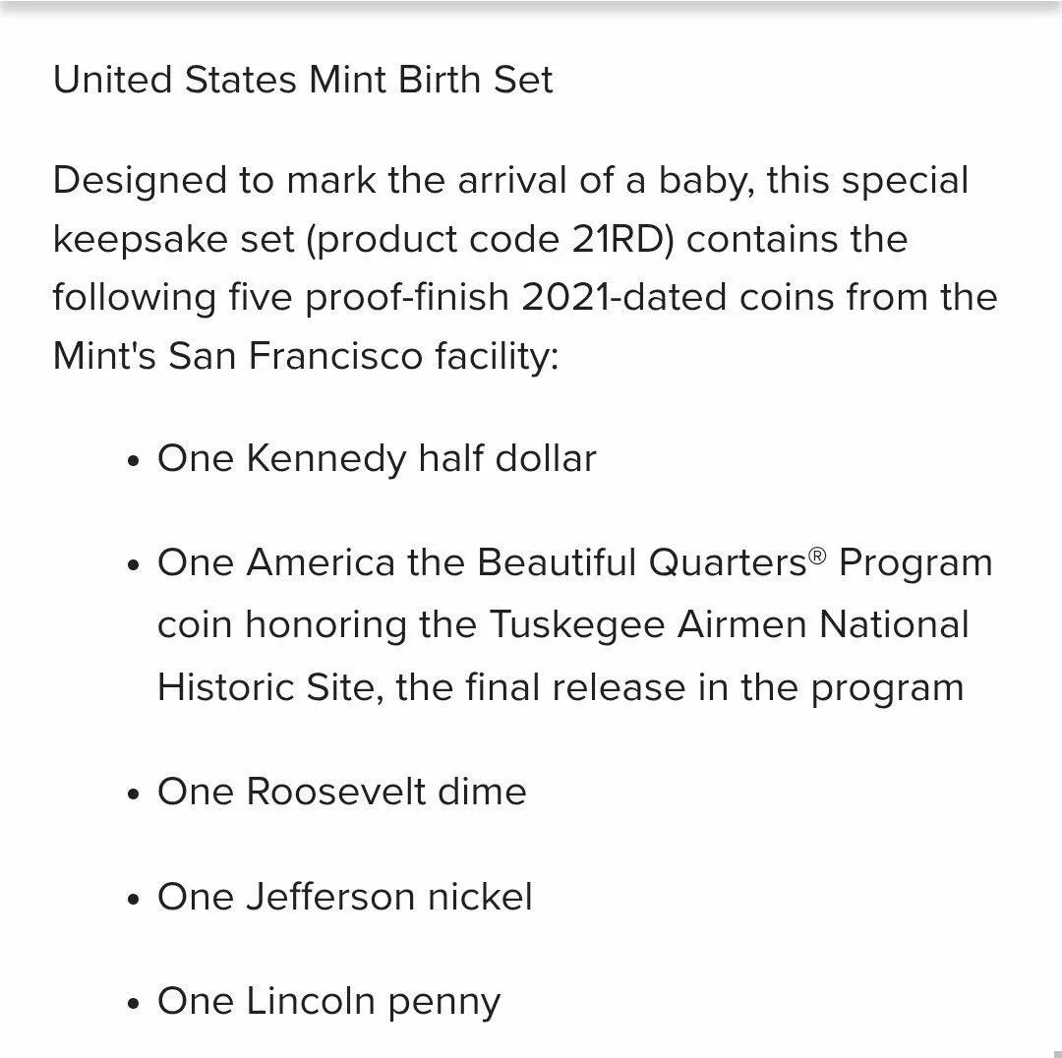Click the words San Francisco
1062x1058 pixels.
pos(295,356)
